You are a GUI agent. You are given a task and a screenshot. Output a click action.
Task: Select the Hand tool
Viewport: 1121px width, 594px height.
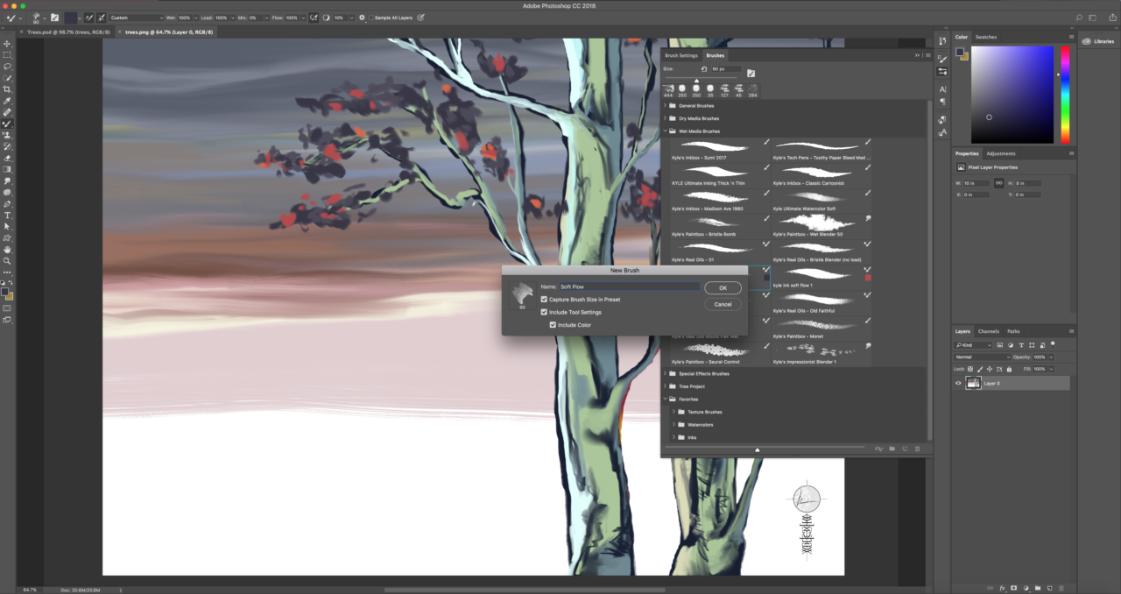pos(7,250)
